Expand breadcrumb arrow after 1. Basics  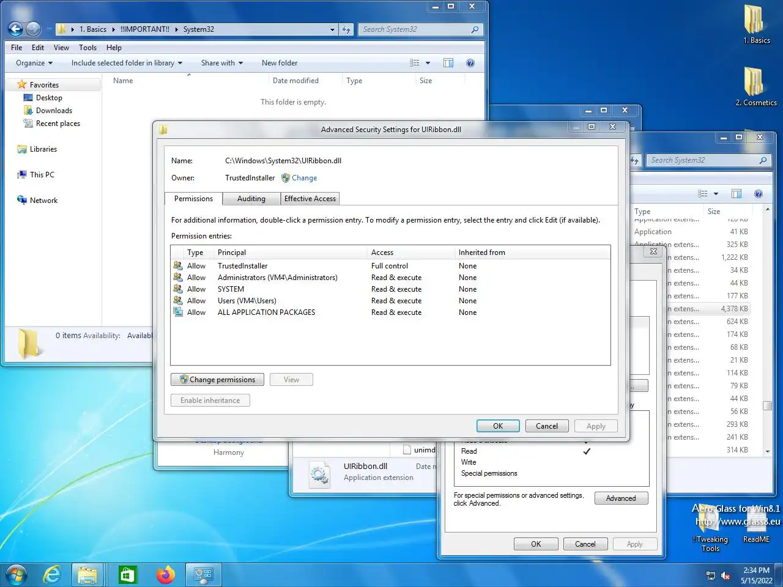[x=114, y=29]
